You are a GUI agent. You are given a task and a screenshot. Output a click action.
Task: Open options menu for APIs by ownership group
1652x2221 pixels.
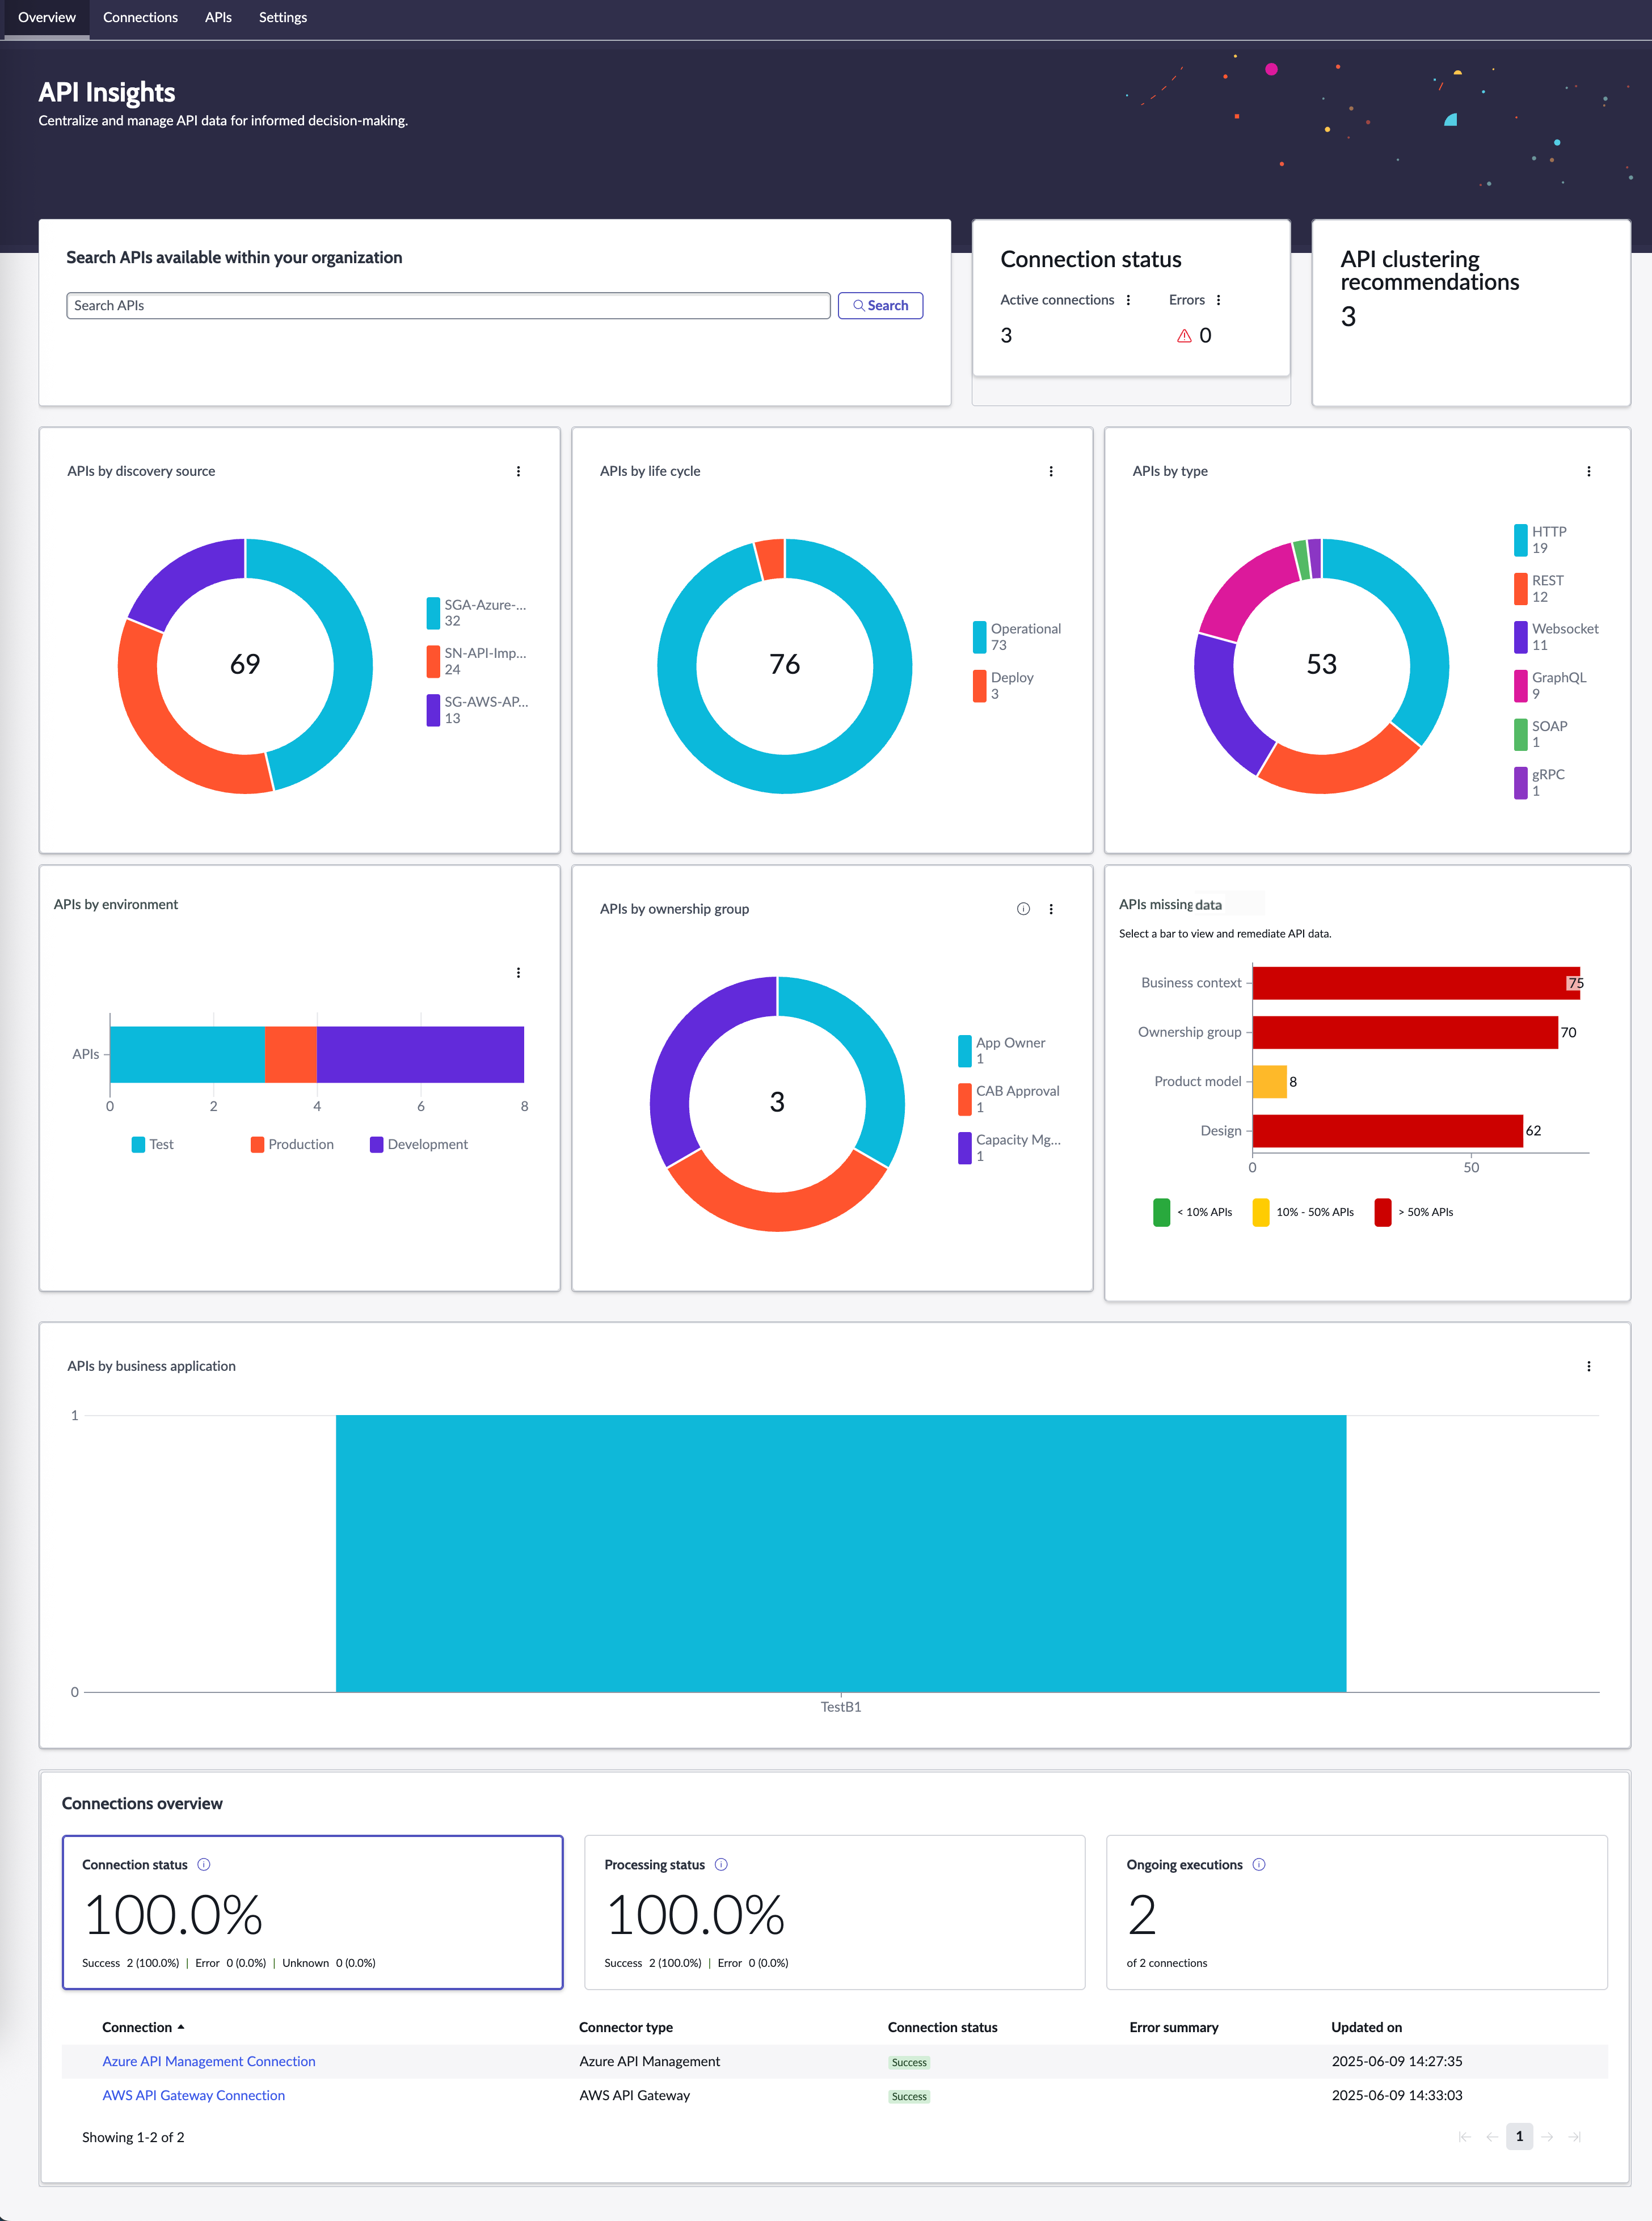(x=1051, y=909)
